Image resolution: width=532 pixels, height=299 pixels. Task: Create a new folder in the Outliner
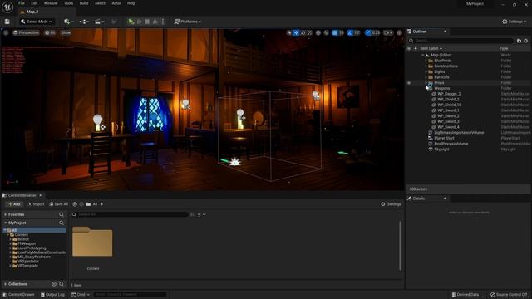click(x=519, y=41)
